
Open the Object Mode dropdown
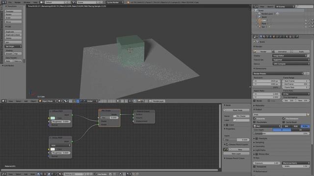(x=48, y=101)
